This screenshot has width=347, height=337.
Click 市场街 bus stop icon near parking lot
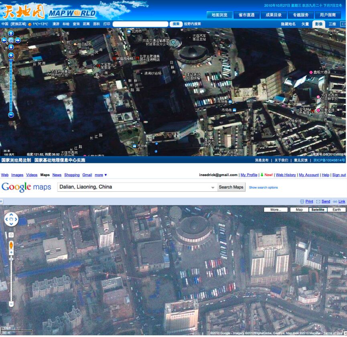pyautogui.click(x=230, y=102)
